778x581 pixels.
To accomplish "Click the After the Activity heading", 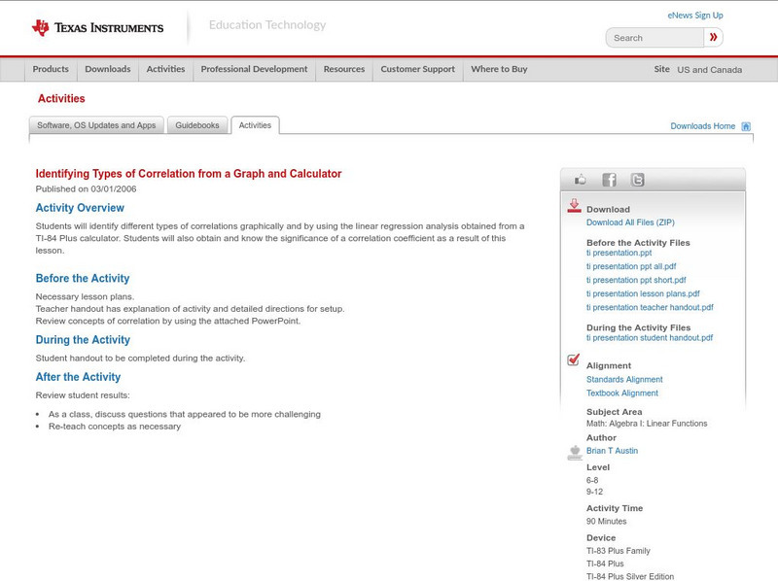I will [x=78, y=377].
